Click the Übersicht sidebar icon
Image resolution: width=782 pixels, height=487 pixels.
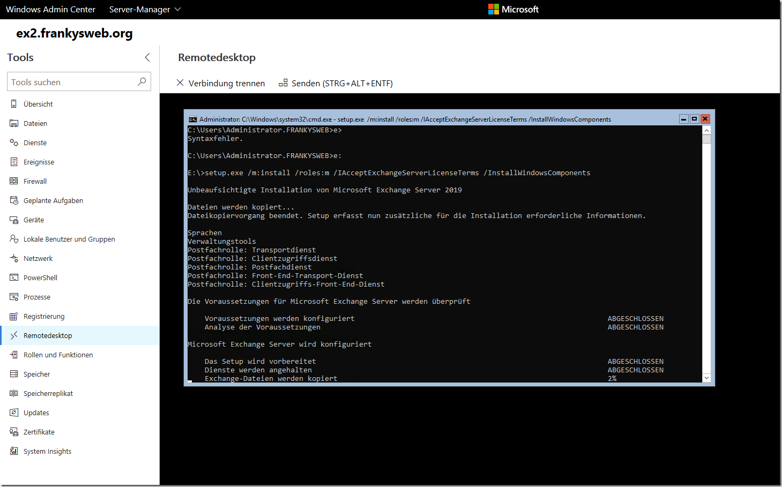tap(14, 104)
